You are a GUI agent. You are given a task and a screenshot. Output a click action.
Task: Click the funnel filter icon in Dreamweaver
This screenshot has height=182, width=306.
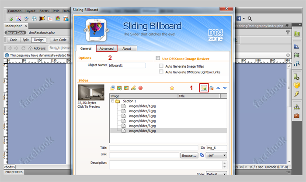click(x=288, y=33)
